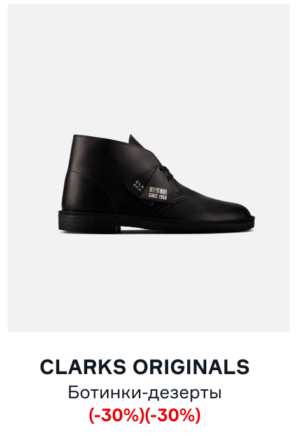298x439 pixels.
Task: Click the black laces of the boot
Action: [167, 172]
